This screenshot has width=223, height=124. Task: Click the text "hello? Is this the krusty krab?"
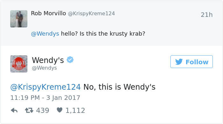click(103, 34)
